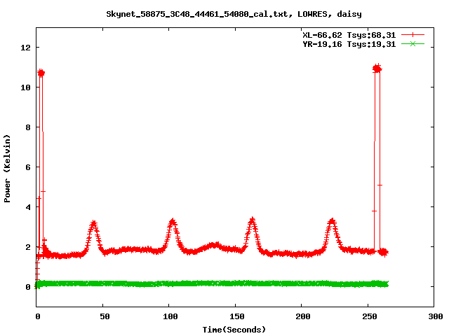Click the Power (Kelvin) axis label
This screenshot has height=336, width=449.
pos(7,169)
